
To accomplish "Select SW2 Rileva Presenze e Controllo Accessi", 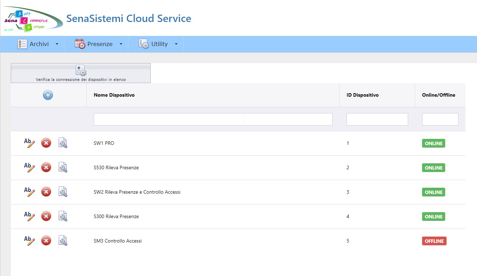I will (137, 192).
